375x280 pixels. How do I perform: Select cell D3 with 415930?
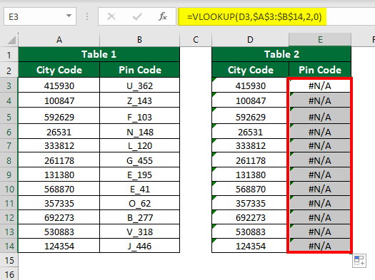(250, 85)
